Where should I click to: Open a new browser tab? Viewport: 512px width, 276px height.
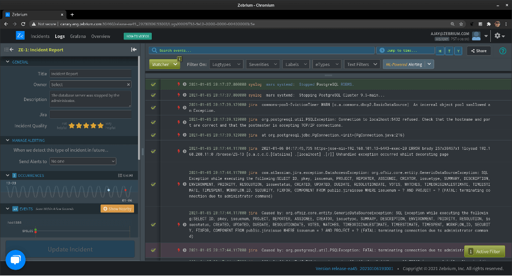[x=72, y=14]
